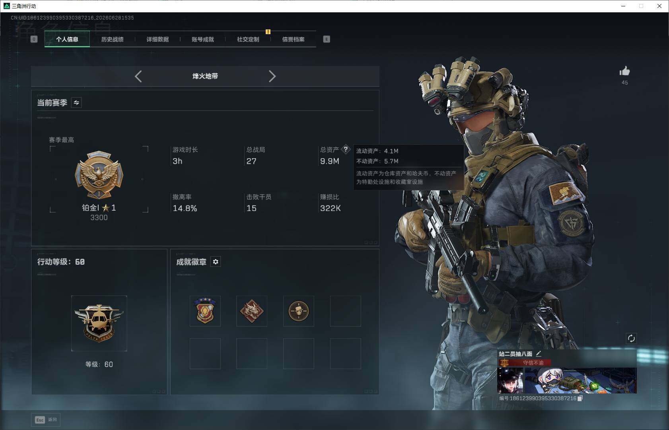This screenshot has height=430, width=669.
Task: Click the 击败干员 15 value
Action: pyautogui.click(x=251, y=208)
